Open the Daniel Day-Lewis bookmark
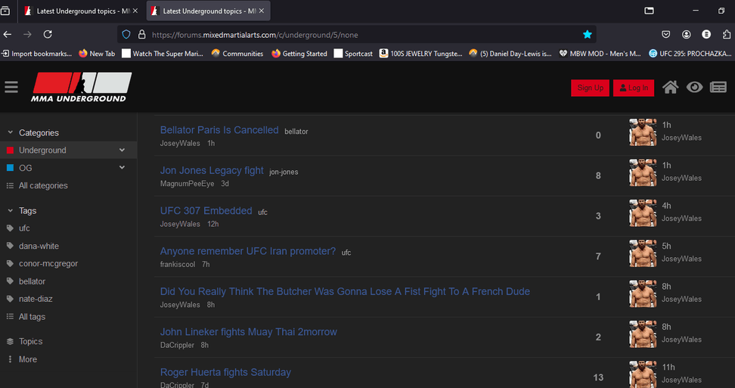Image resolution: width=735 pixels, height=388 pixels. pos(510,54)
